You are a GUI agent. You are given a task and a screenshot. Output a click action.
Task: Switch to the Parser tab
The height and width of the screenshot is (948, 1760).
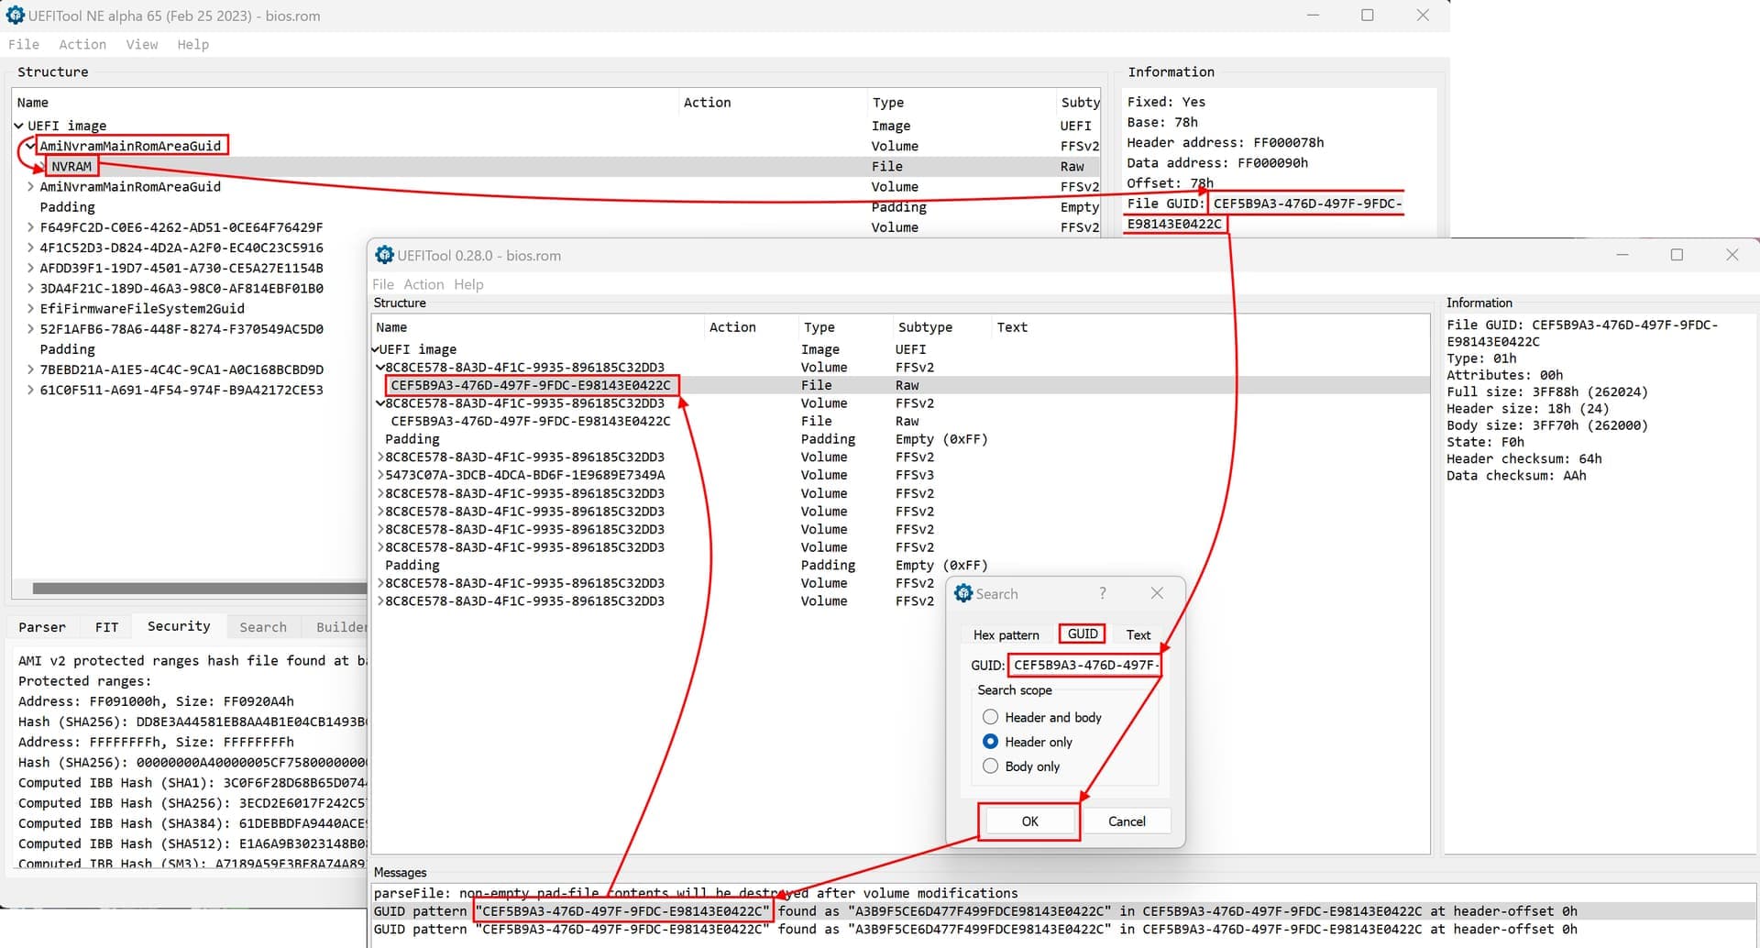pyautogui.click(x=42, y=627)
